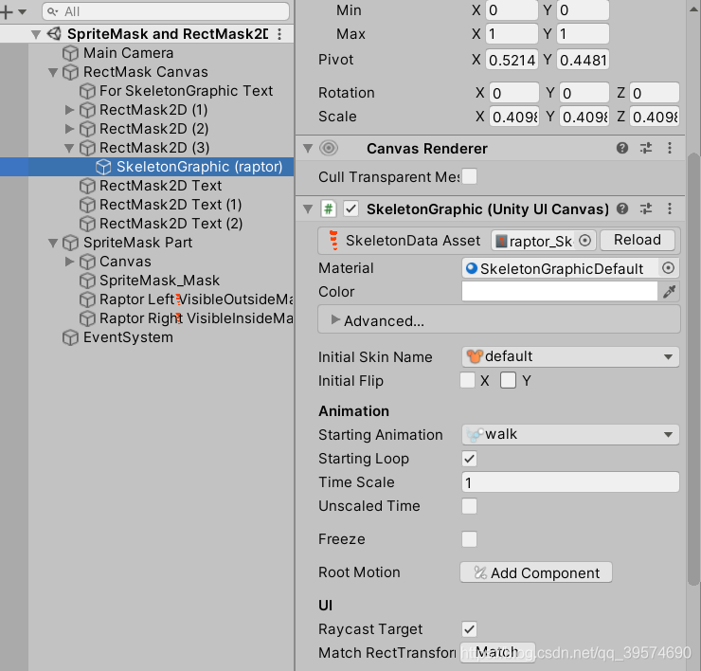
Task: Toggle Initial Flip Y checkbox
Action: pyautogui.click(x=508, y=381)
